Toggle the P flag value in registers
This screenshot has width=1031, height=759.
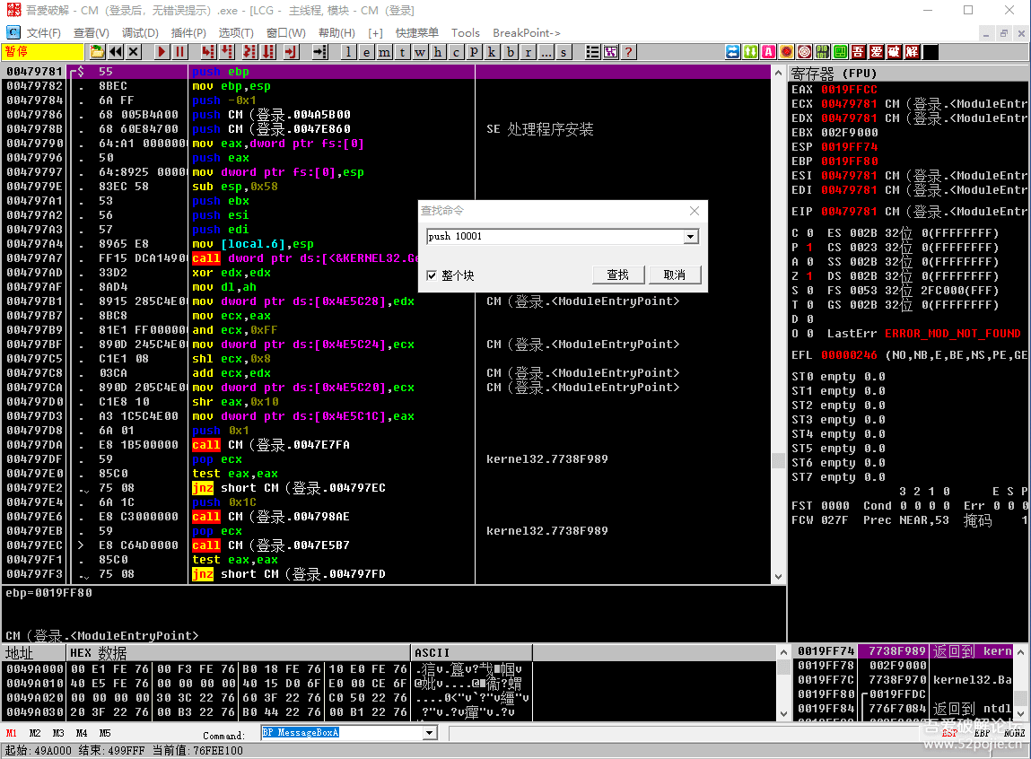(x=809, y=248)
